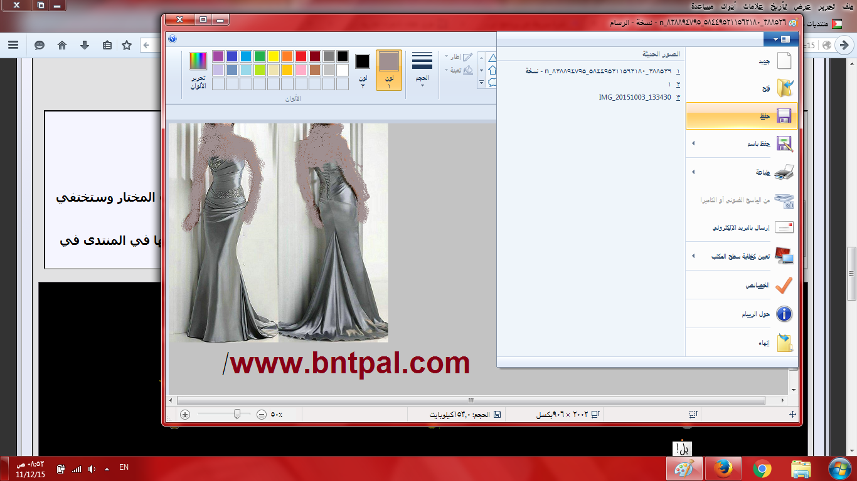This screenshot has width=857, height=481.
Task: Click the envelope e-mail icon
Action: click(784, 227)
